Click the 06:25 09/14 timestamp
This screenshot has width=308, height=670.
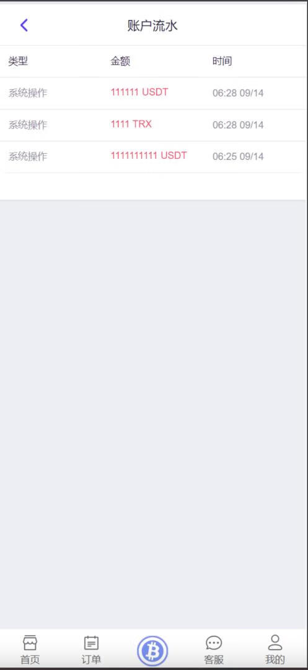[x=238, y=156]
